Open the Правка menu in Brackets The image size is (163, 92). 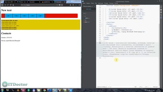88,3
